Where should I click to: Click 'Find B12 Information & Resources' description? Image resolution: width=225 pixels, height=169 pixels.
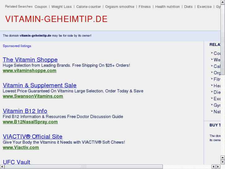coord(63,117)
